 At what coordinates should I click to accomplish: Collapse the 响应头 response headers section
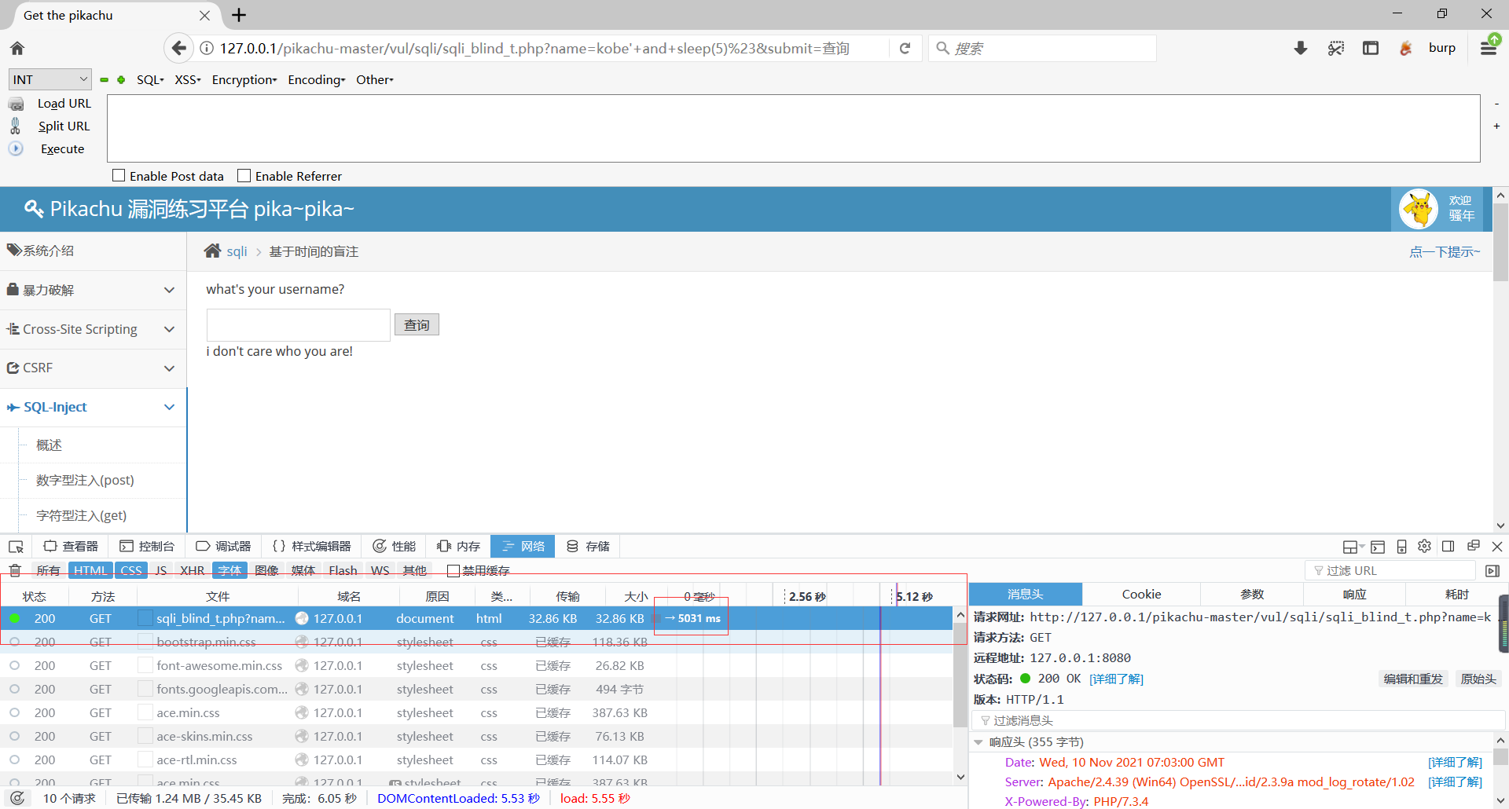pyautogui.click(x=978, y=741)
